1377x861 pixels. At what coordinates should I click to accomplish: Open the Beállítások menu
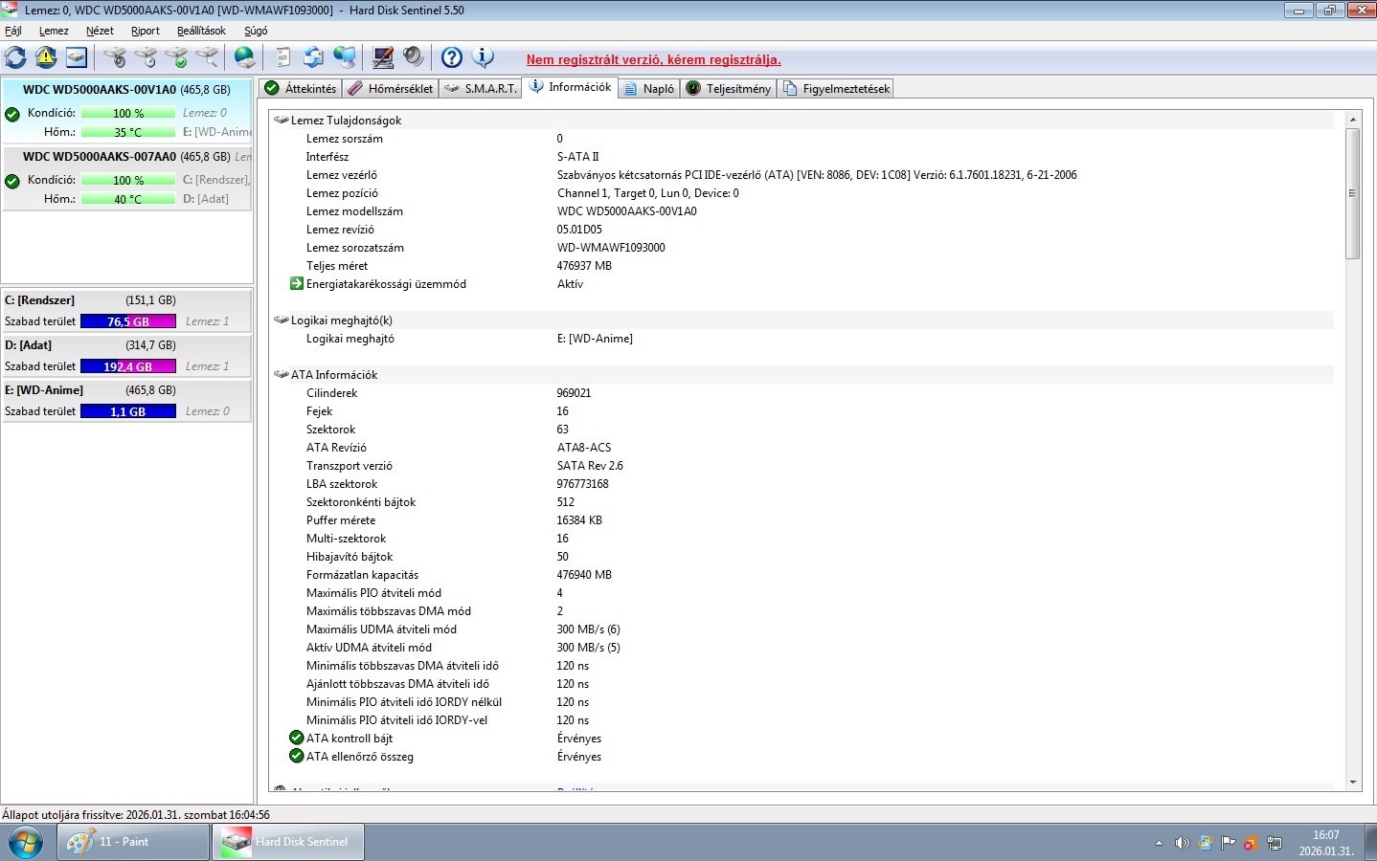tap(201, 31)
